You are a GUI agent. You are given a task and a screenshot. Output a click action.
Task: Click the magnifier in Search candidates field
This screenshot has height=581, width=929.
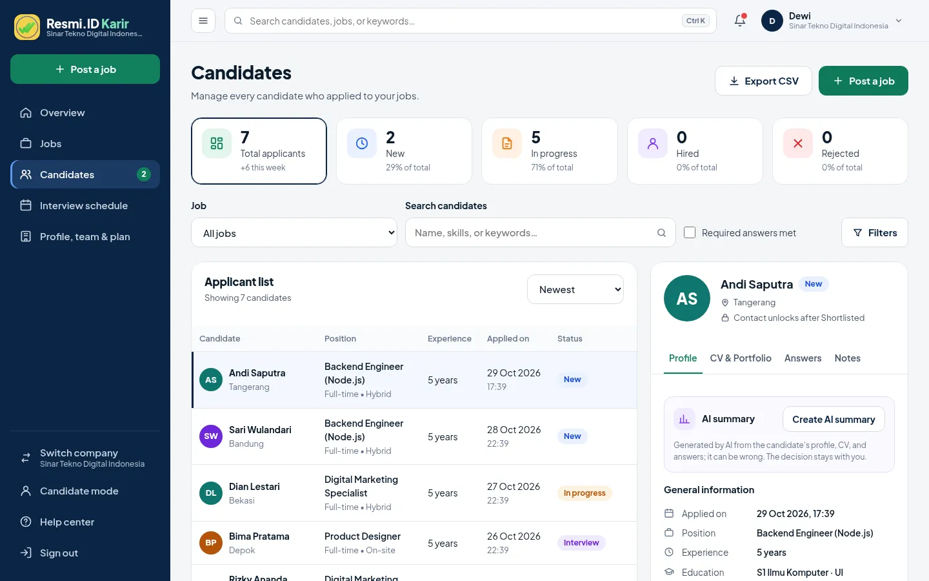coord(661,233)
